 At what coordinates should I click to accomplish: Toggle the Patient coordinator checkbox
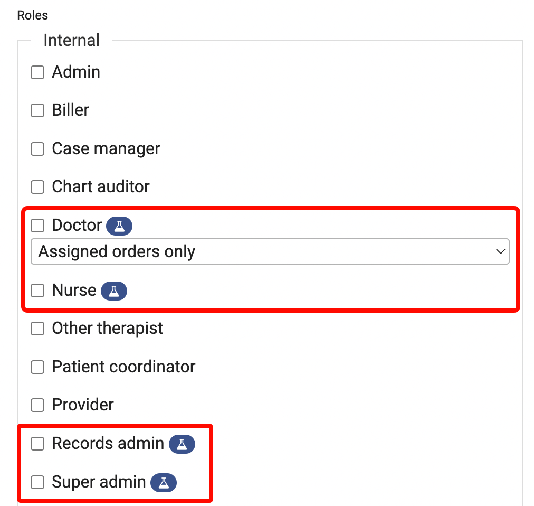click(x=37, y=367)
